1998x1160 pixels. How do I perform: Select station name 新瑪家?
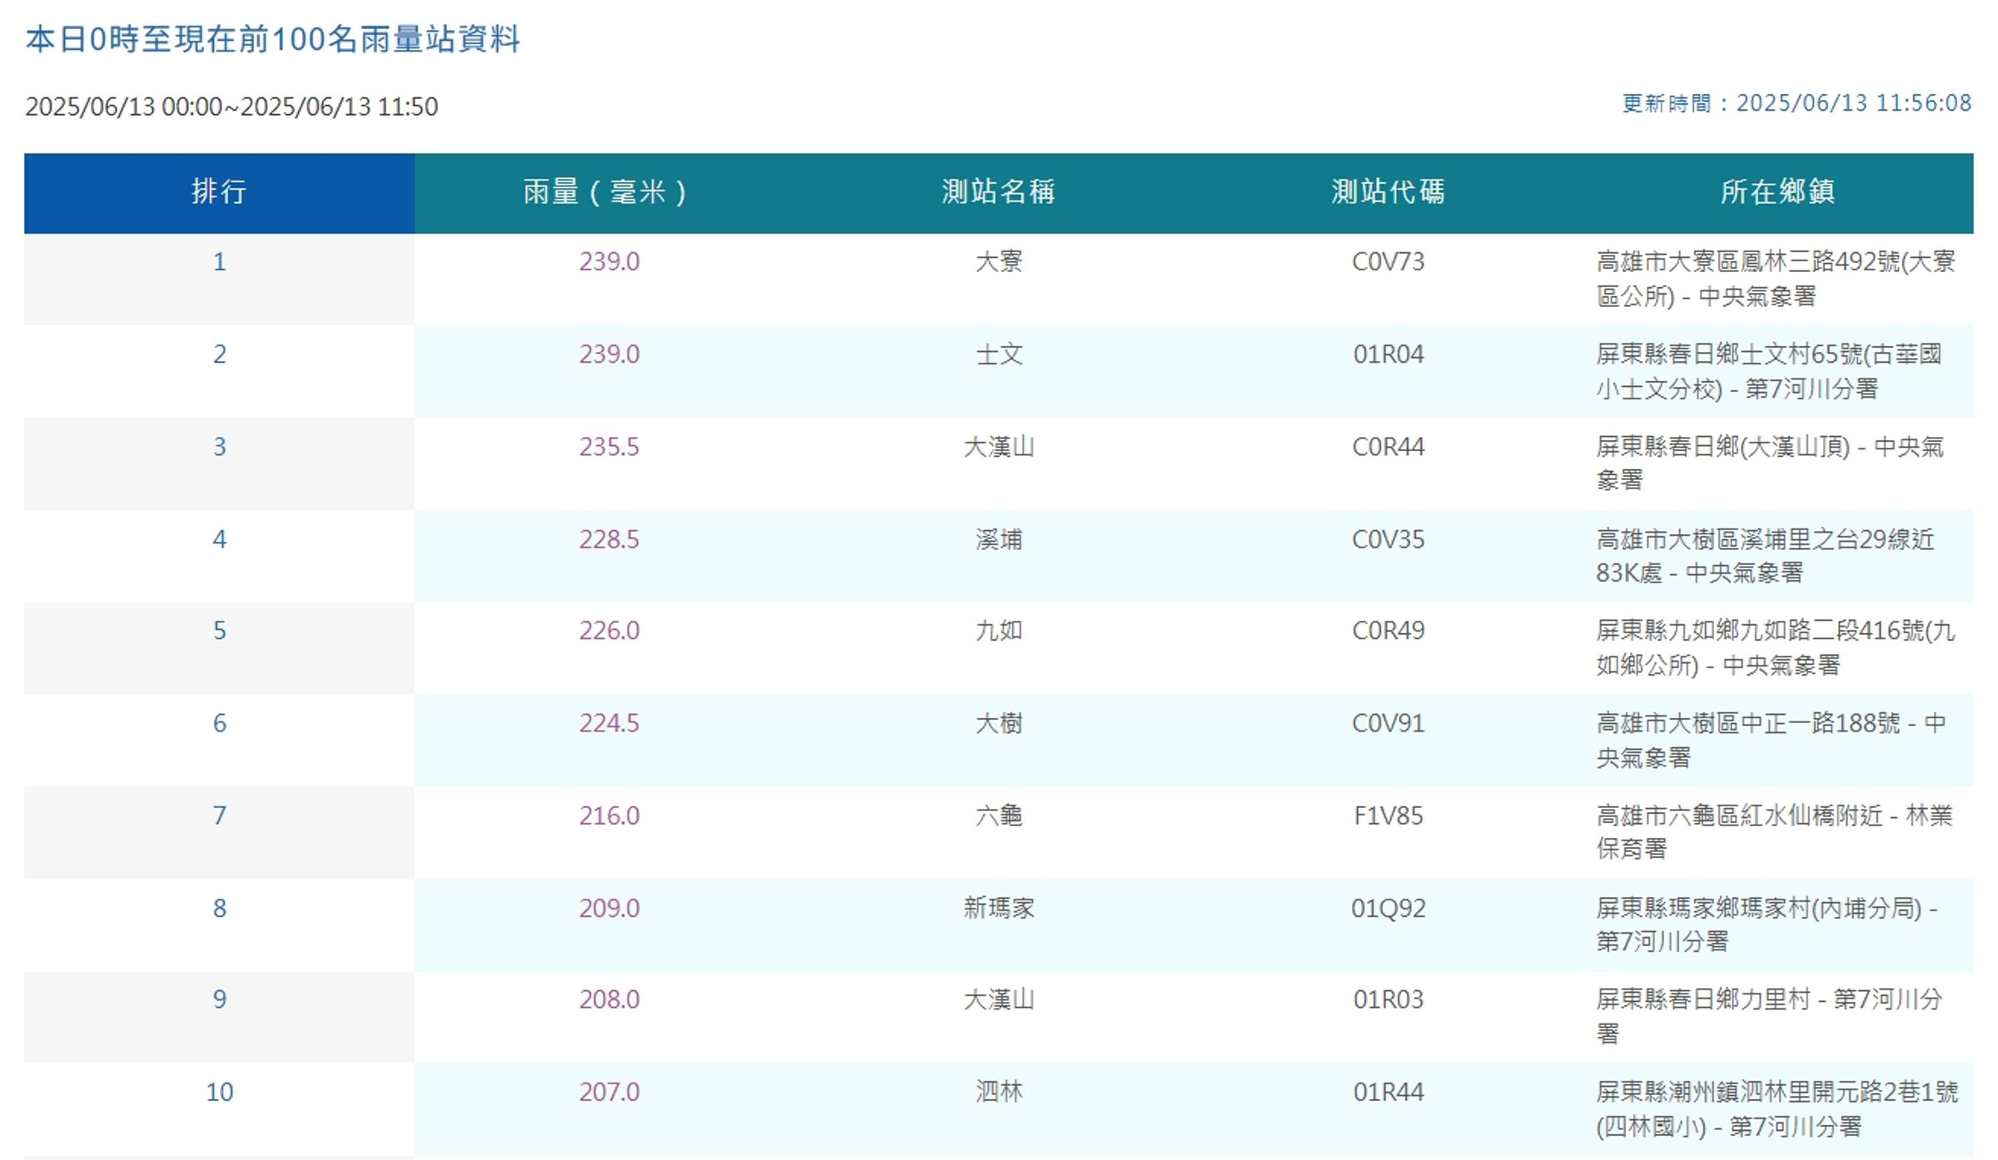(x=999, y=908)
